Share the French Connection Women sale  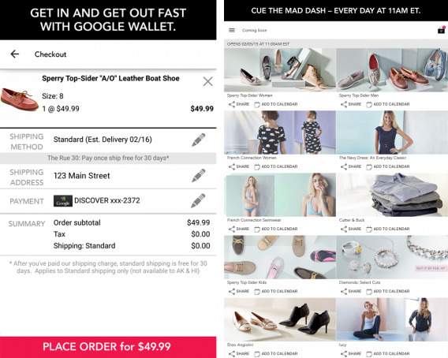(239, 166)
